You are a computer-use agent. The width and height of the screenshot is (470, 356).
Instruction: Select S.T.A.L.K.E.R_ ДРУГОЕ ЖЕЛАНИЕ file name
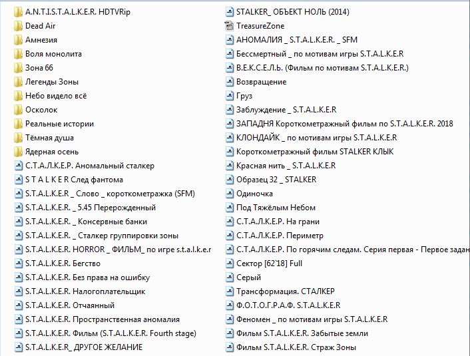tap(84, 347)
